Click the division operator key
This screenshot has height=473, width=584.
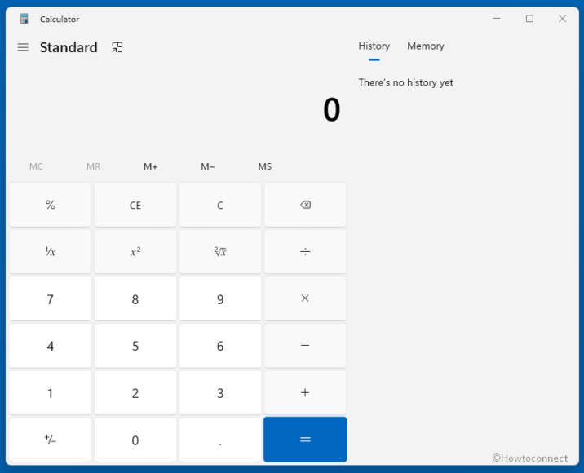(x=305, y=252)
